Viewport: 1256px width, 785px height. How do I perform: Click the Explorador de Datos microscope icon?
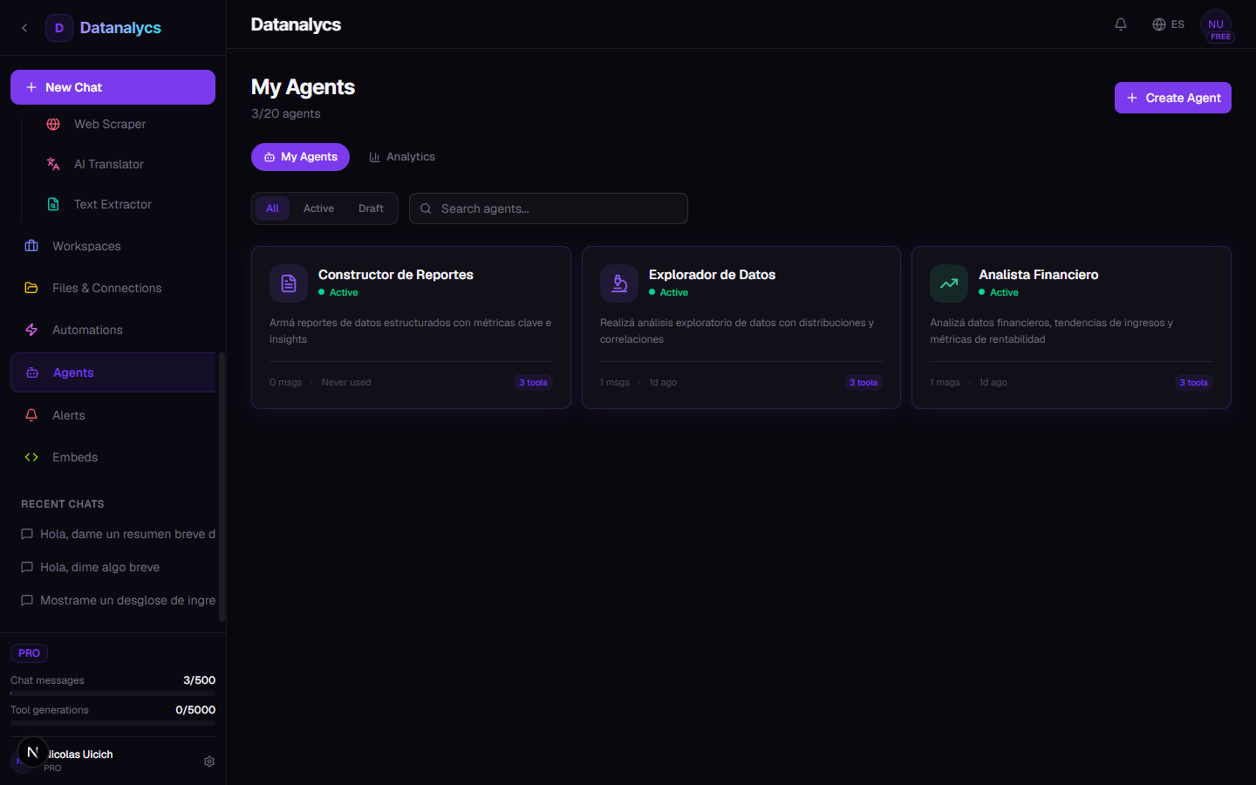click(619, 283)
